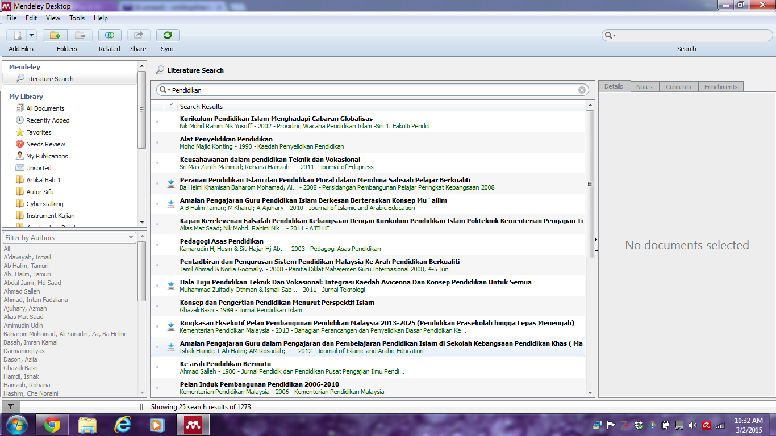Open the Literature Search magnifier options dropdown
Image resolution: width=776 pixels, height=436 pixels.
coord(165,90)
